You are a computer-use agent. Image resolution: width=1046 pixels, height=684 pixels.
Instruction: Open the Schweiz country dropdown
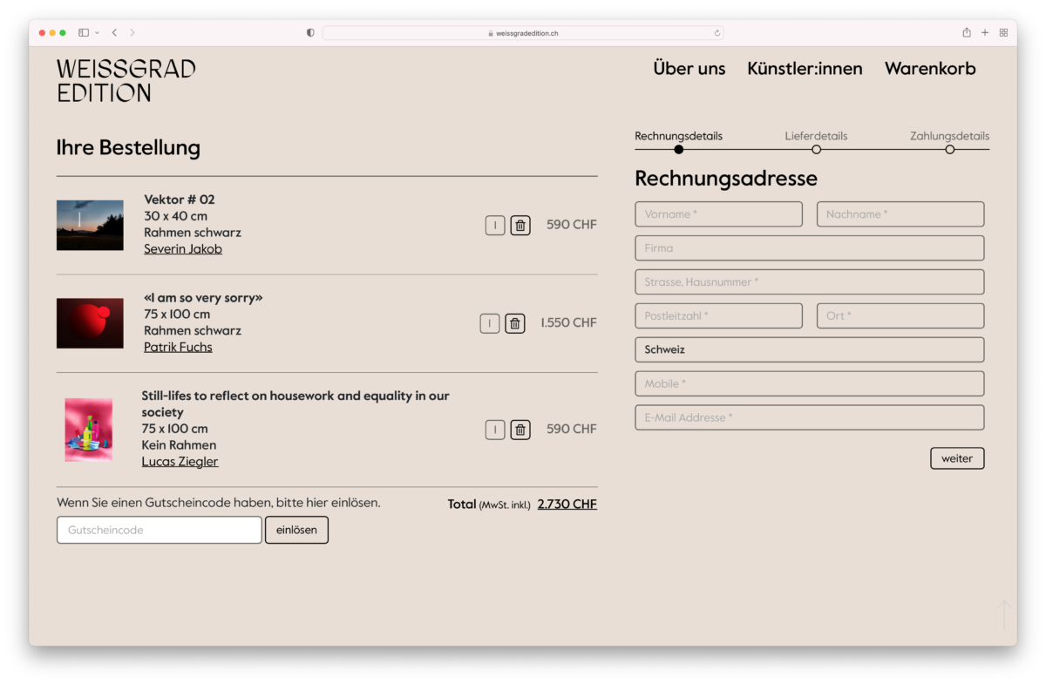809,349
